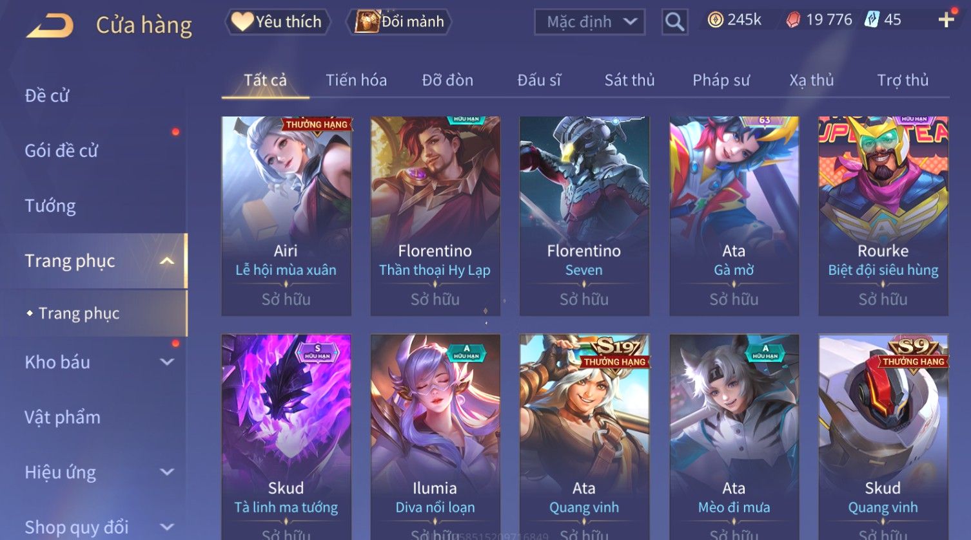Screen dimensions: 971x540
Task: Select the Tiến hóa tab
Action: [356, 80]
